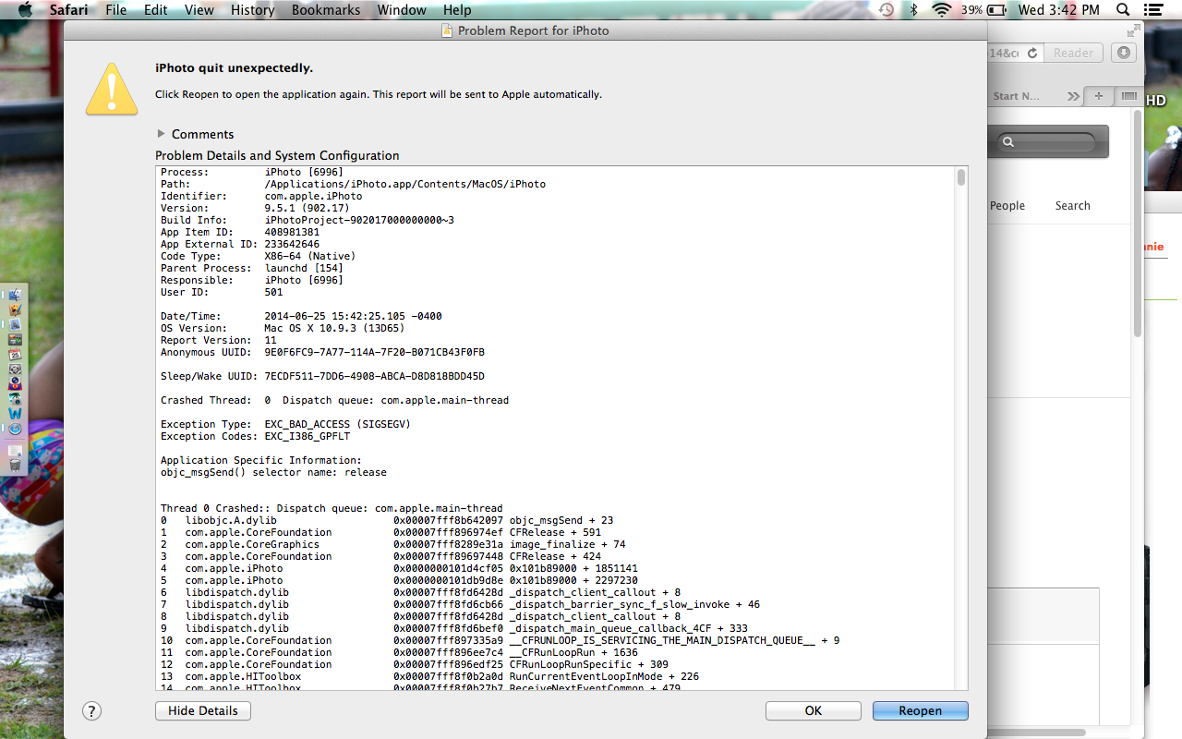
Task: Click the 'Process: iPhoto [6996]' line
Action: pos(252,172)
